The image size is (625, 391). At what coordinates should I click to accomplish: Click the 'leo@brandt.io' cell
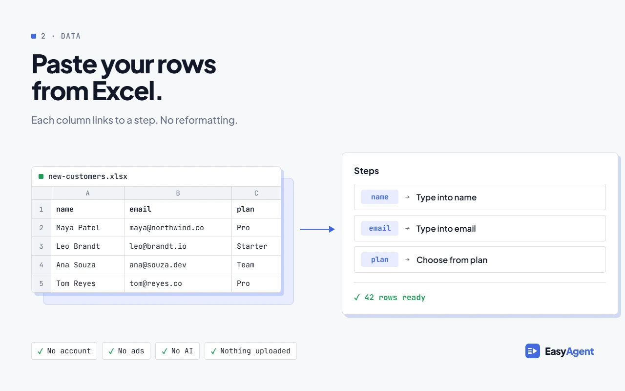coord(178,246)
